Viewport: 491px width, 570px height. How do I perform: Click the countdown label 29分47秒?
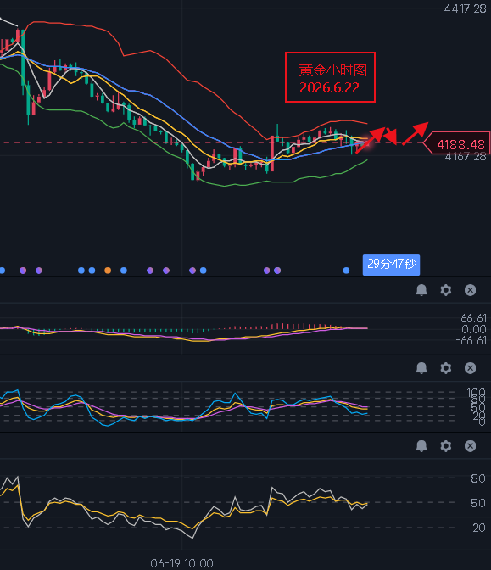point(392,265)
